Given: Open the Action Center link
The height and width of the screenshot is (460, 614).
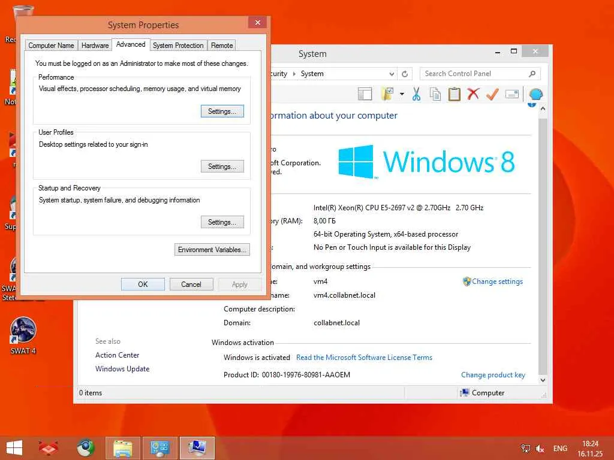Looking at the screenshot, I should coord(117,355).
